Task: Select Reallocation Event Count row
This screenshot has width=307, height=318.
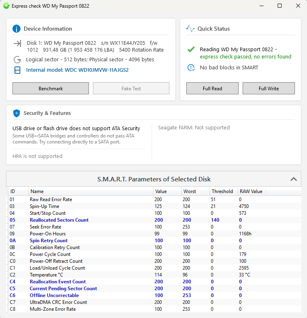Action: coord(155,281)
